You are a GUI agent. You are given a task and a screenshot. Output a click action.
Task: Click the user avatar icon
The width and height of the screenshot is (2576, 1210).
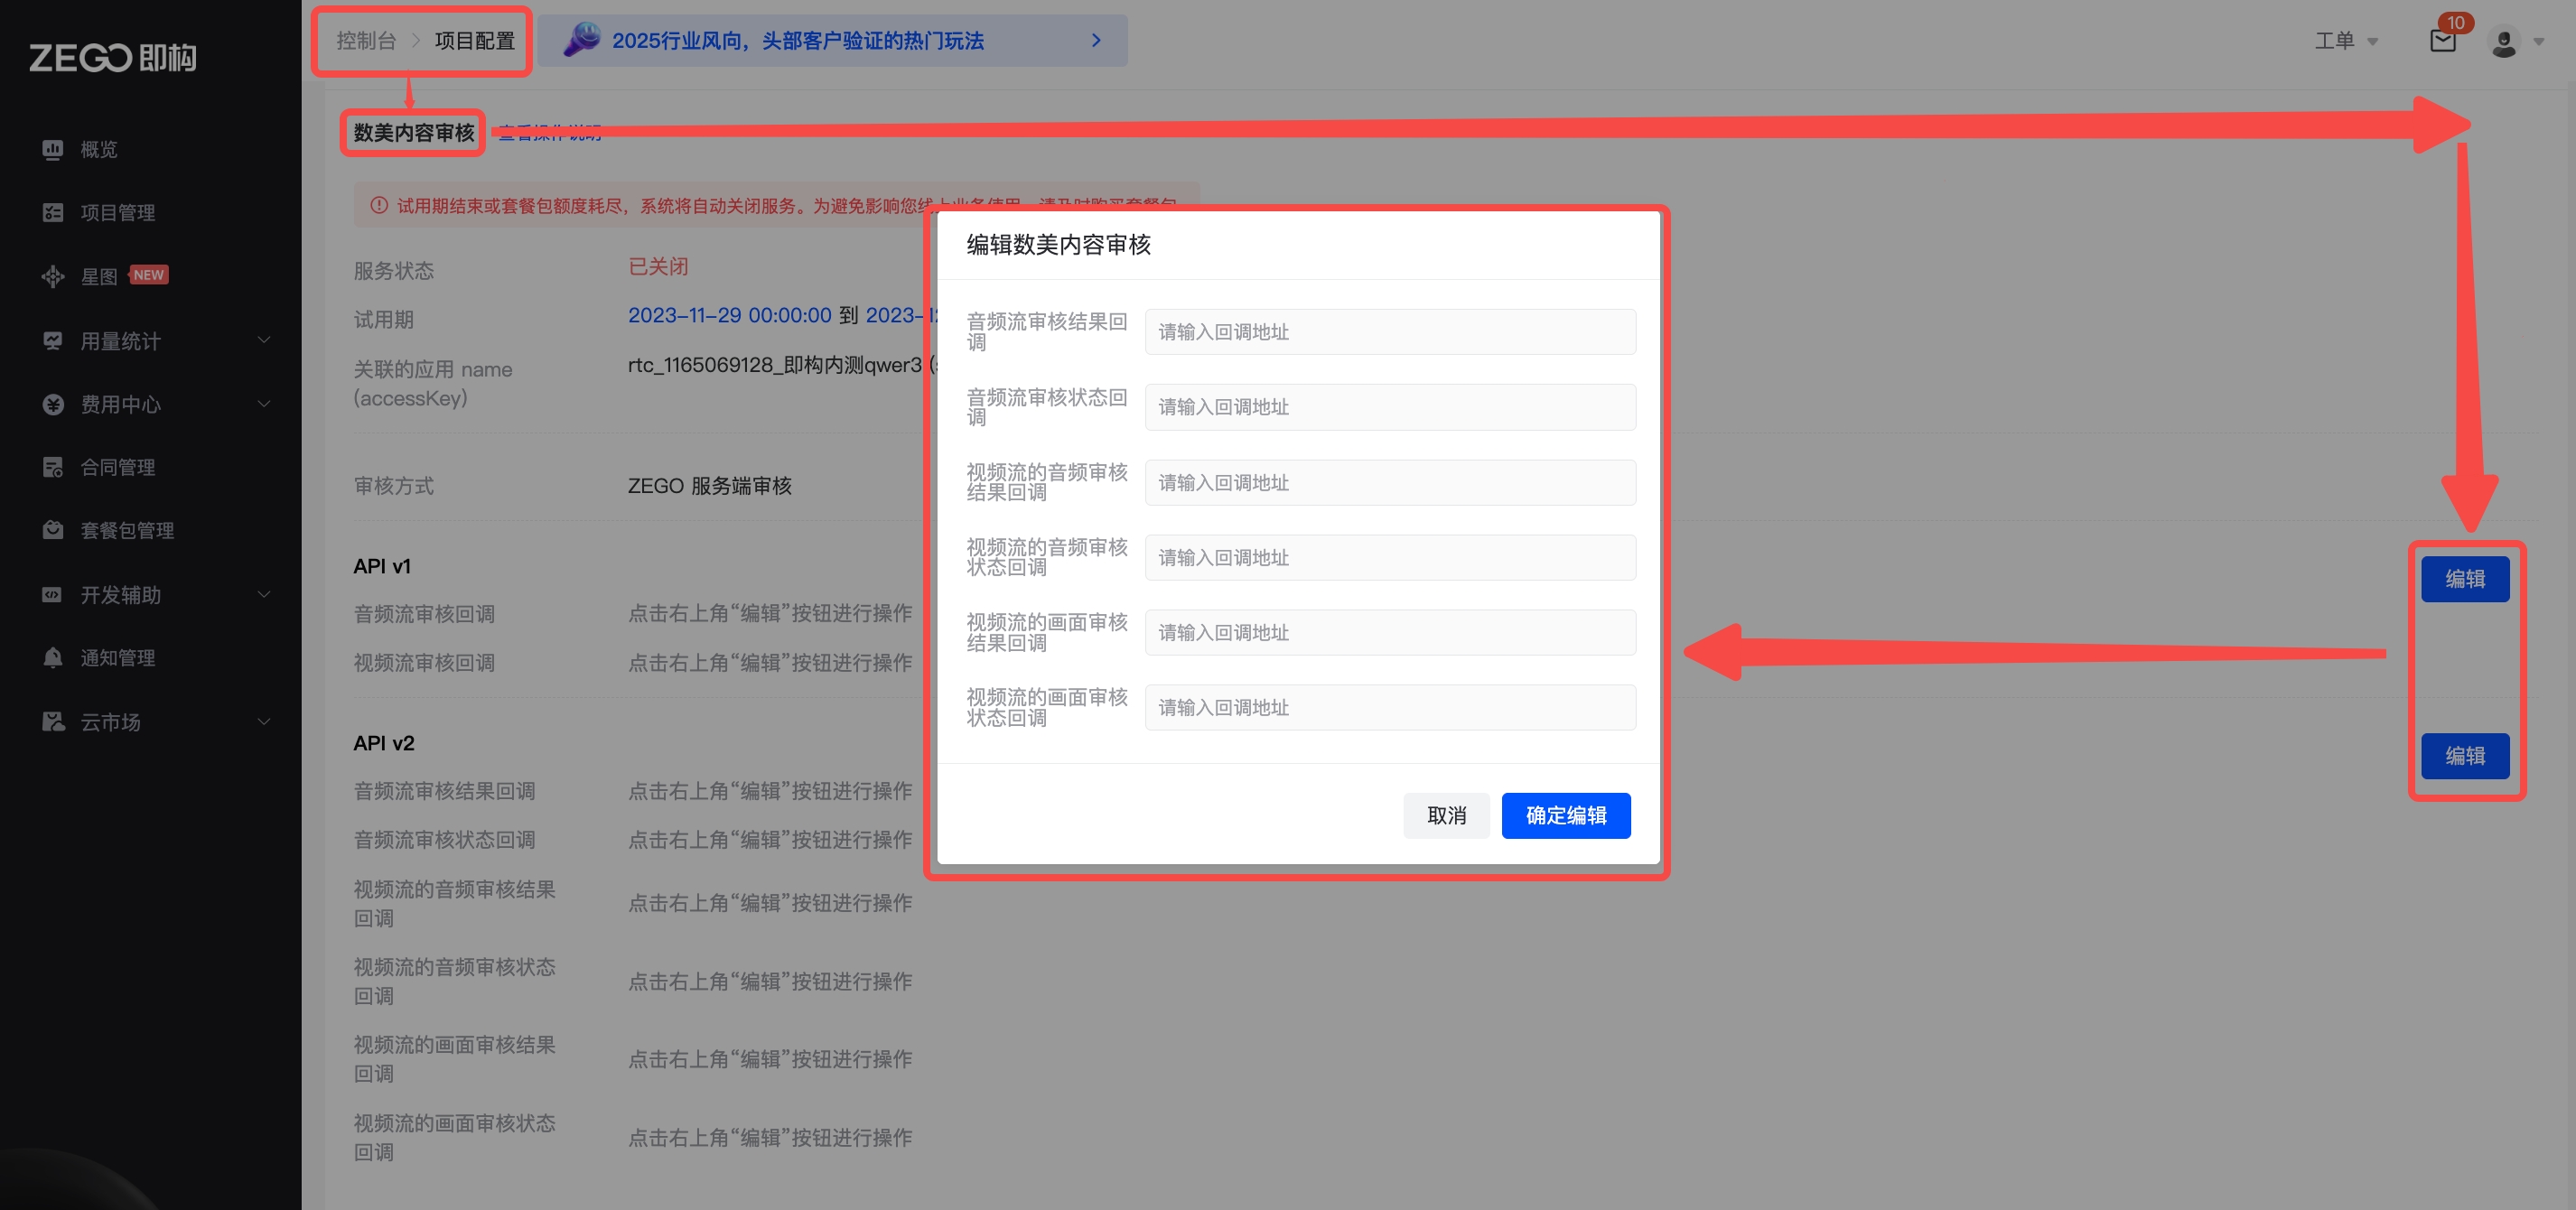click(x=2503, y=42)
